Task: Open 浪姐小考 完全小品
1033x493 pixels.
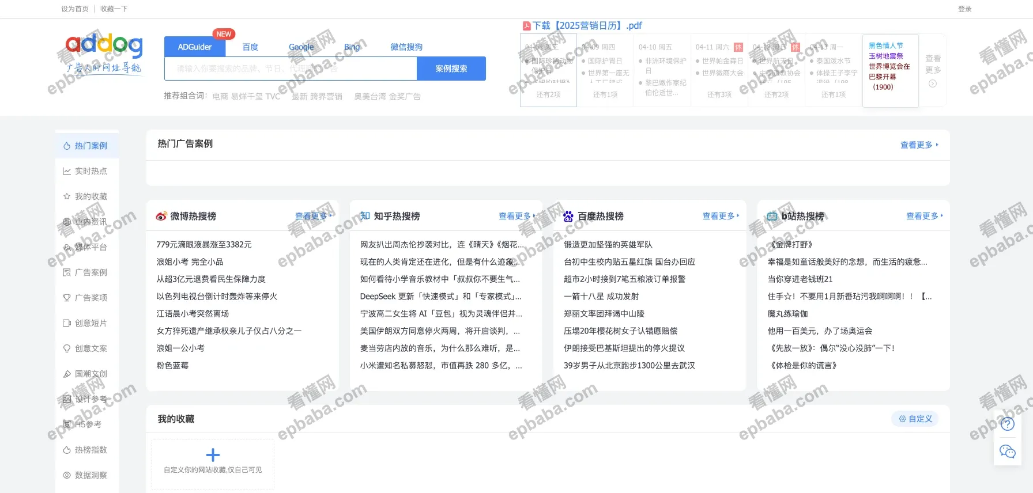Action: (x=190, y=261)
